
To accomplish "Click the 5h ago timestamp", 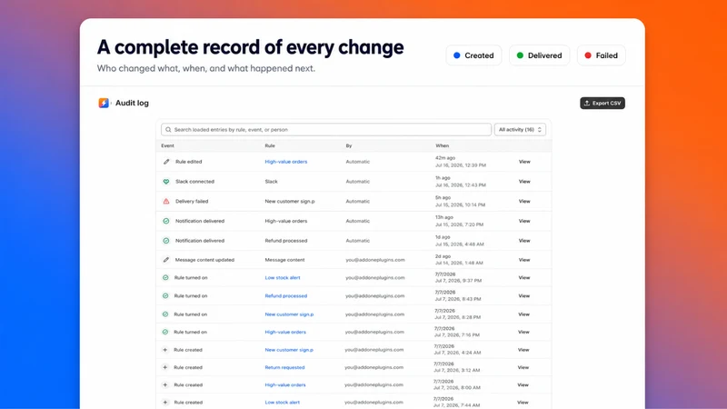I will pos(443,197).
